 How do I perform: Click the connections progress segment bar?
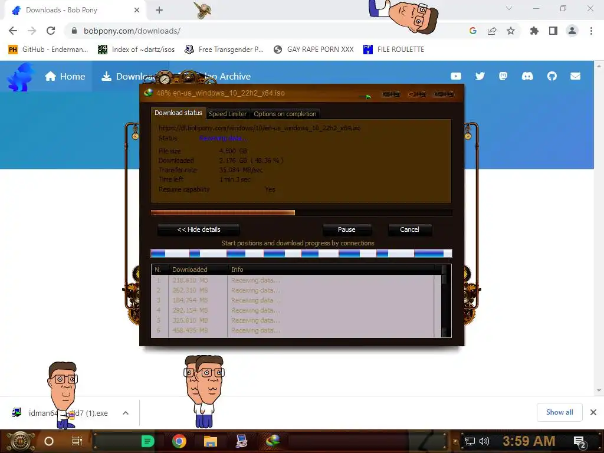301,254
